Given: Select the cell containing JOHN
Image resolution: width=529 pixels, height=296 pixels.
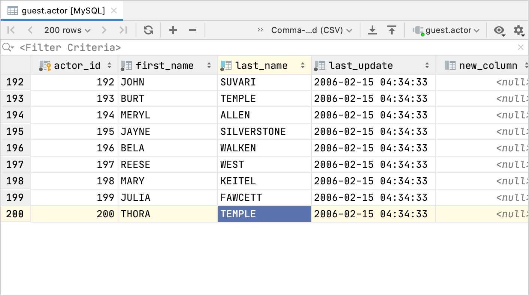Looking at the screenshot, I should coord(168,82).
